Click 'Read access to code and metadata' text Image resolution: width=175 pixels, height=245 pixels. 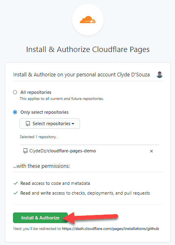pos(55,183)
